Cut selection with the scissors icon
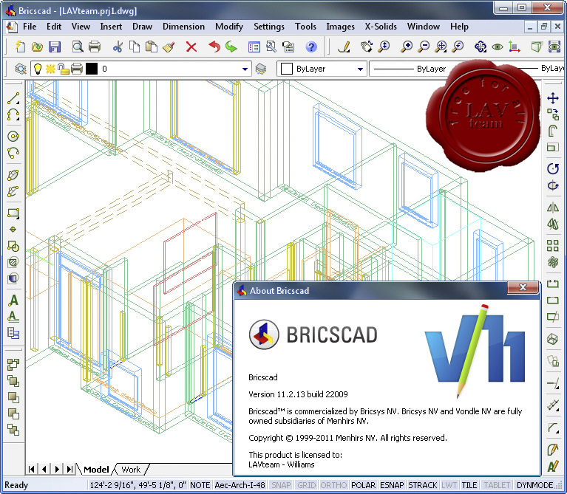 click(x=118, y=47)
